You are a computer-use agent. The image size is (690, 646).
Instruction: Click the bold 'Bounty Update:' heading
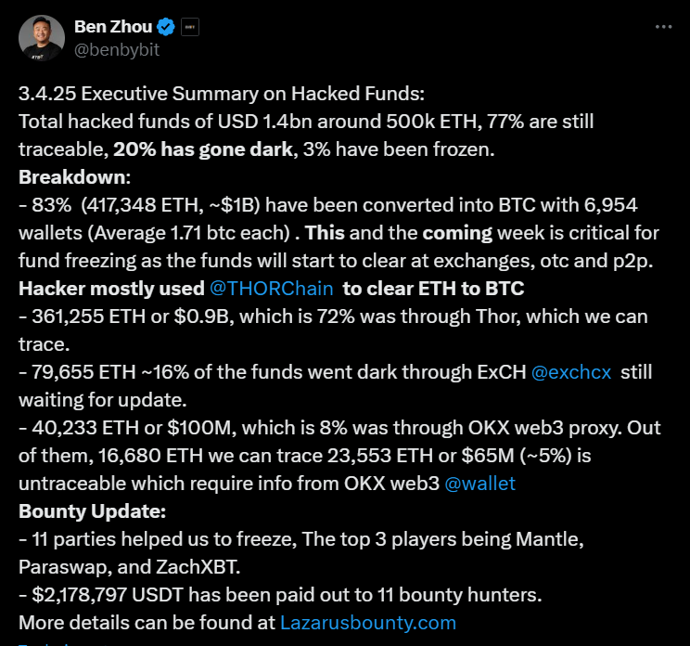[x=92, y=511]
